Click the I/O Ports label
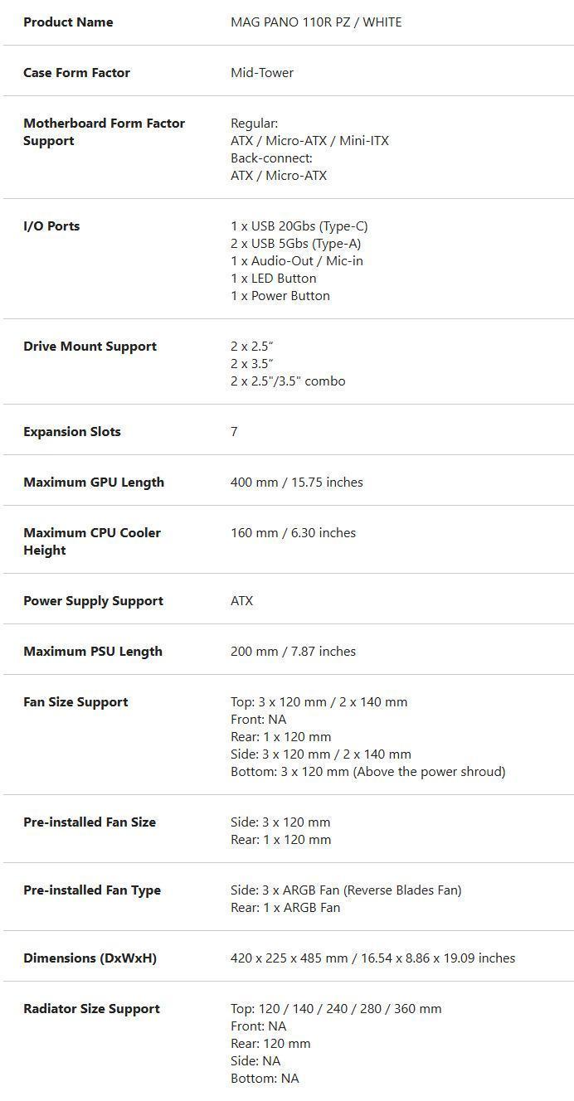The image size is (574, 1101). click(x=51, y=226)
